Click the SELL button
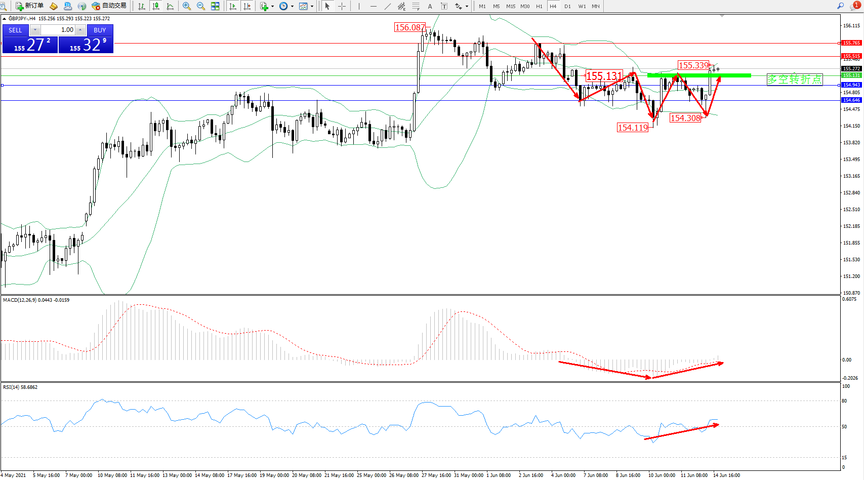Screen dimensions: 864x480 tap(15, 30)
